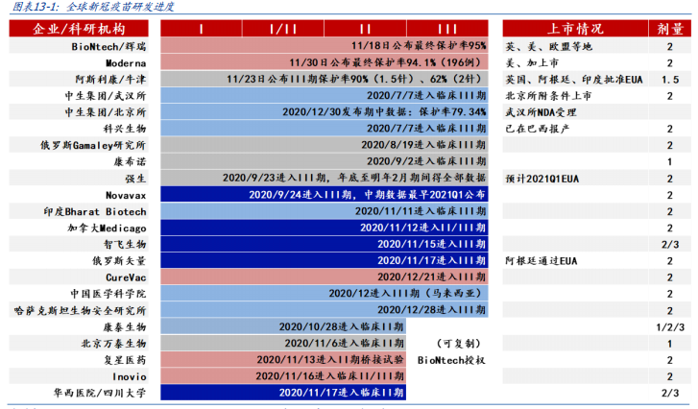Click the chart title 全球新冠疫苗研发进度
This screenshot has height=409, width=698.
point(120,6)
